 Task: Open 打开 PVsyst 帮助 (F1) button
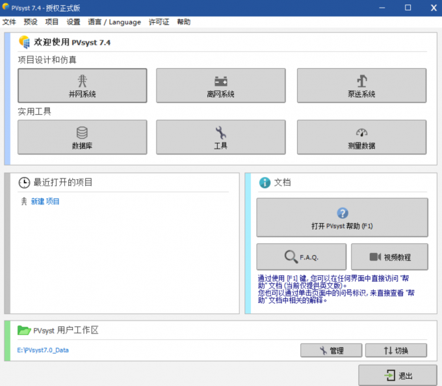click(342, 217)
